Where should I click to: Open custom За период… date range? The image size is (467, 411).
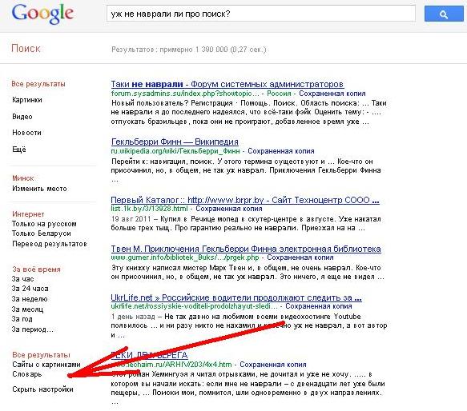(x=33, y=329)
